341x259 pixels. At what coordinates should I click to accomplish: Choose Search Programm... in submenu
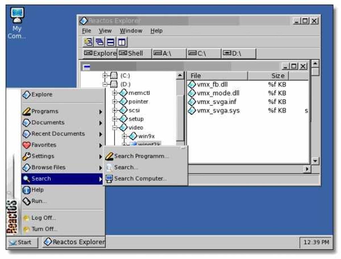(145, 156)
